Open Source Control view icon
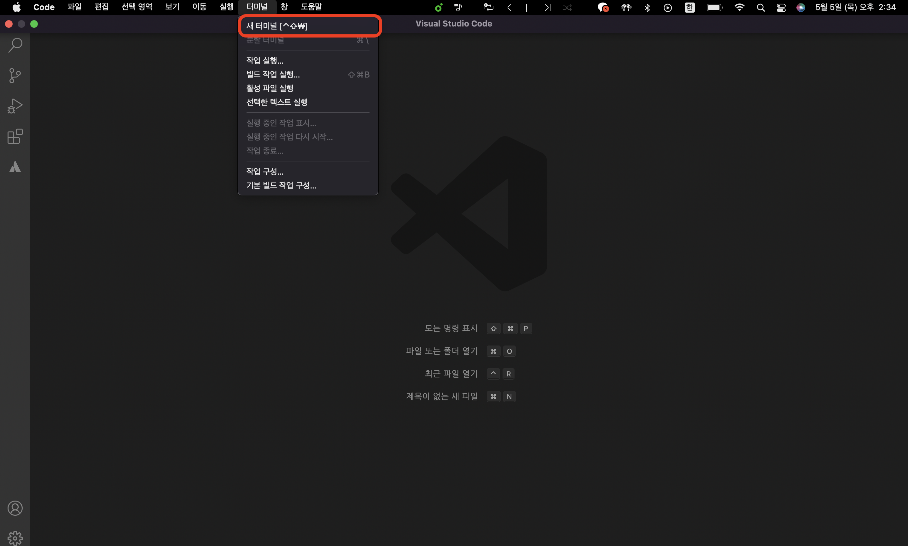The width and height of the screenshot is (908, 546). 15,76
